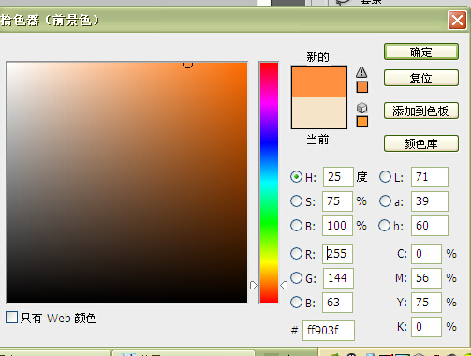Pick the web-safe swatch below the cube icon
471x356 pixels.
[x=362, y=122]
